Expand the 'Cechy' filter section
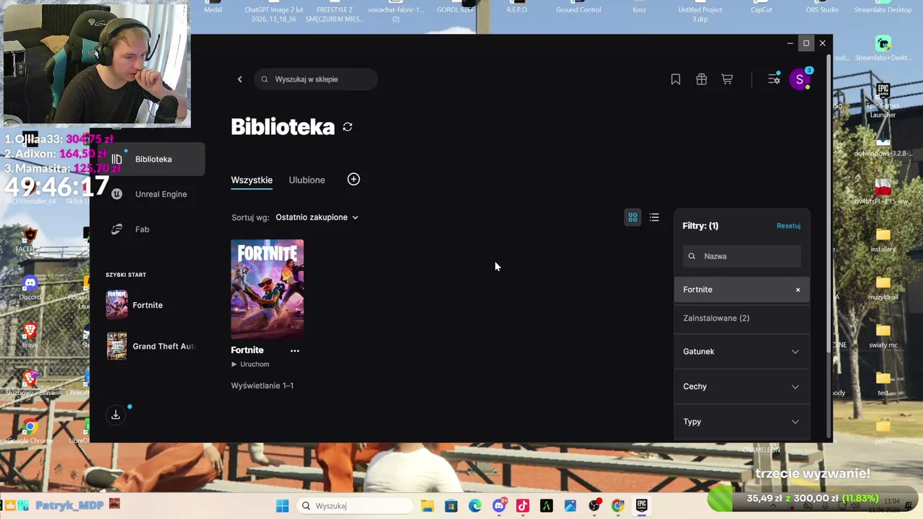Screen dimensions: 923x519 click(742, 386)
